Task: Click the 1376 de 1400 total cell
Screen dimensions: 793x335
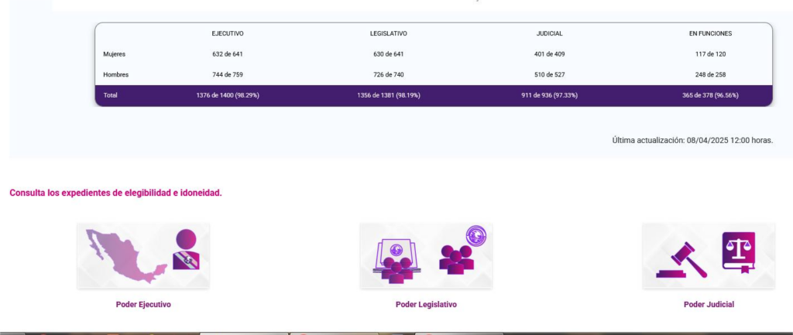Action: (228, 95)
